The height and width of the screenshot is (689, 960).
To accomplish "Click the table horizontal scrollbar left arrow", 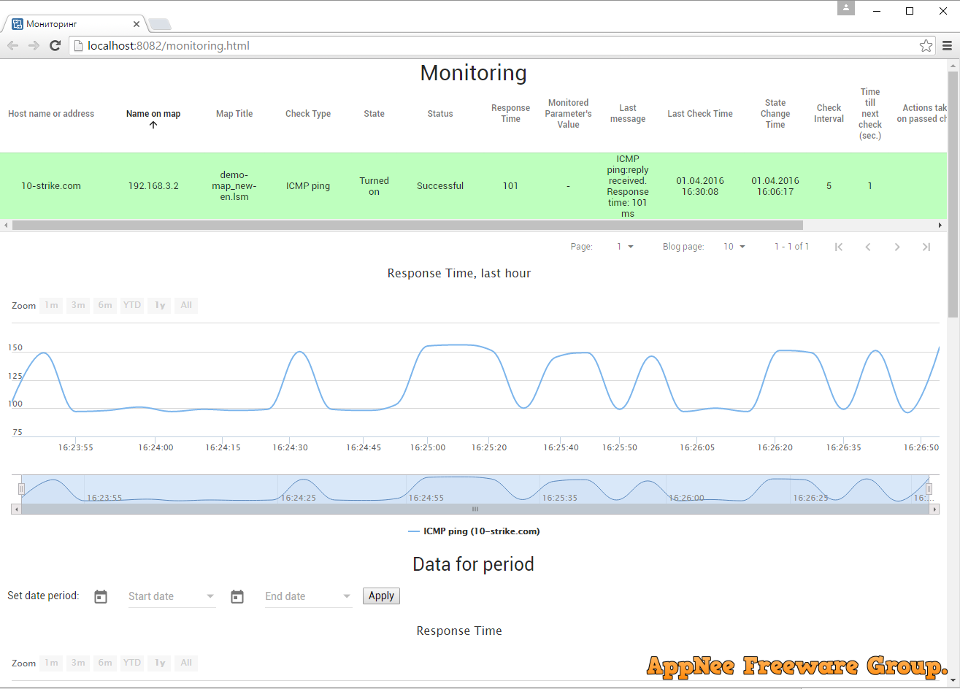I will 6,226.
